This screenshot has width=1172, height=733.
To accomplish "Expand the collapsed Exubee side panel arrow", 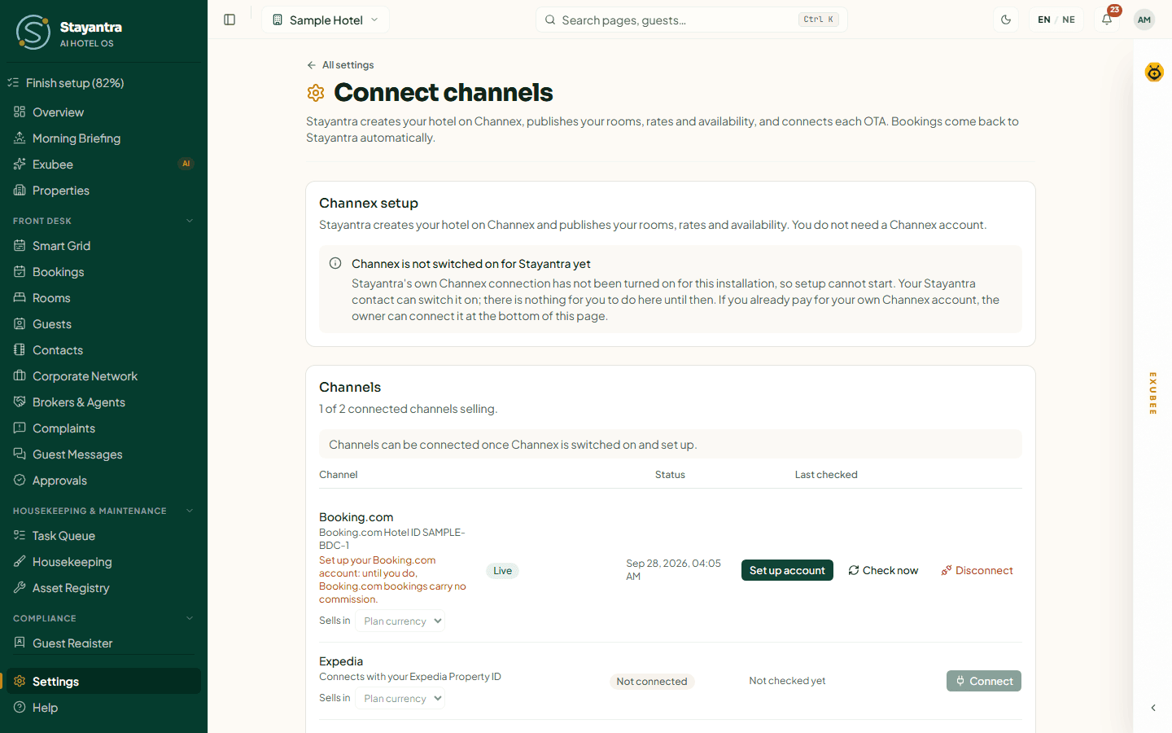I will pos(1153,708).
